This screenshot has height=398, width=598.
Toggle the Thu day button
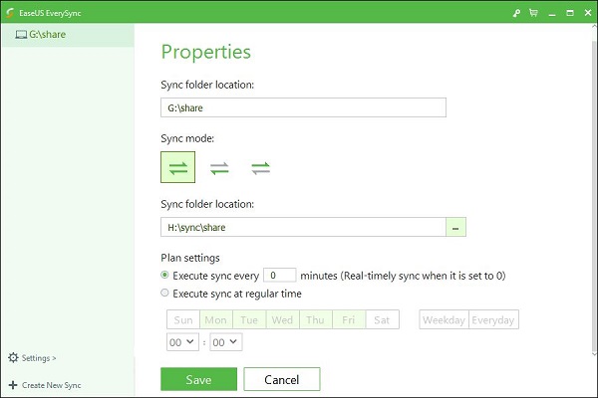tap(315, 319)
